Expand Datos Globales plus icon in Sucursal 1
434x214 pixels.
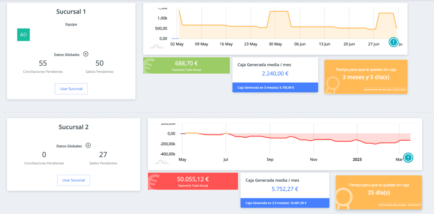[x=86, y=54]
